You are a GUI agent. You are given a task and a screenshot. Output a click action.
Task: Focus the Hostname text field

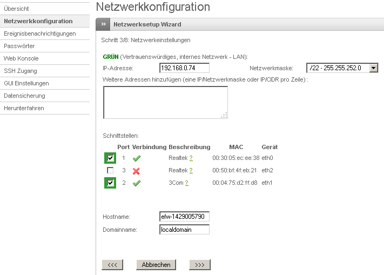point(184,217)
